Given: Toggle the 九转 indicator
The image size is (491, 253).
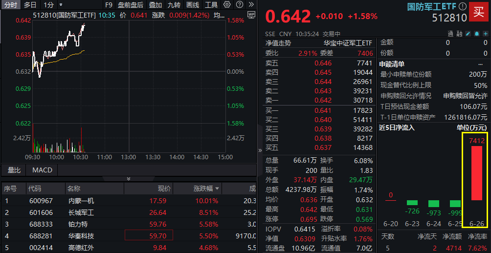Looking at the screenshot, I should (x=174, y=5).
